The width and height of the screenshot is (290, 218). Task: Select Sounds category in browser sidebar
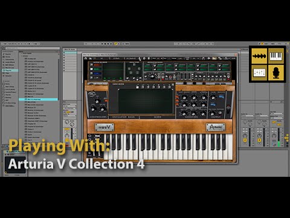(x=8, y=54)
